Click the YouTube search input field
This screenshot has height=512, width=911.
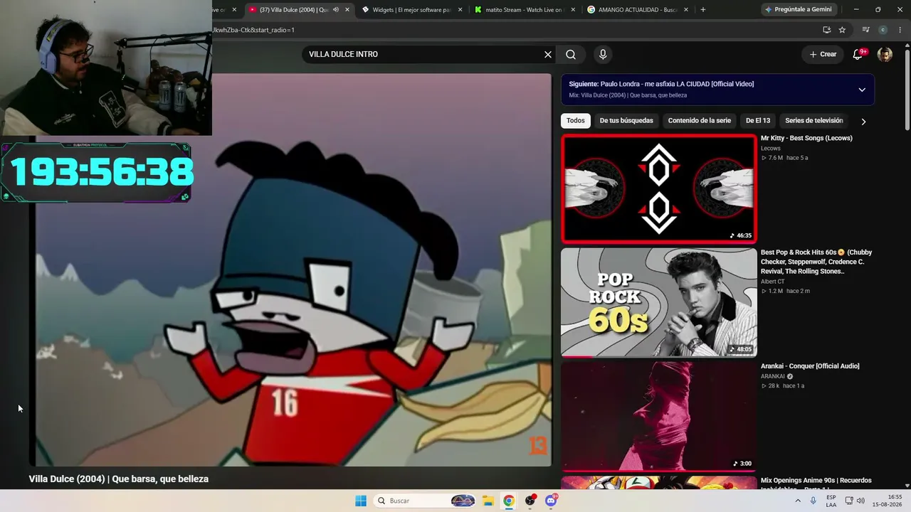click(x=423, y=55)
